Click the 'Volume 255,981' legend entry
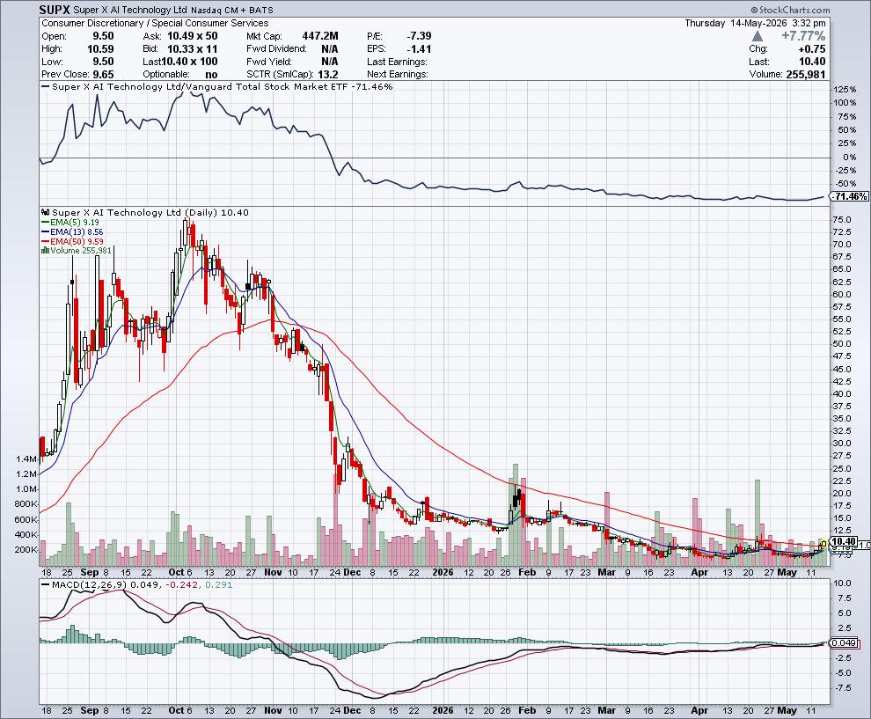This screenshot has width=871, height=719. coord(81,251)
